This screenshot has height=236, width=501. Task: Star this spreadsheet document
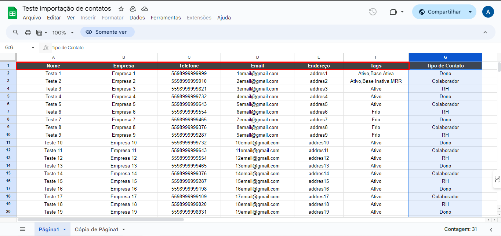(121, 9)
